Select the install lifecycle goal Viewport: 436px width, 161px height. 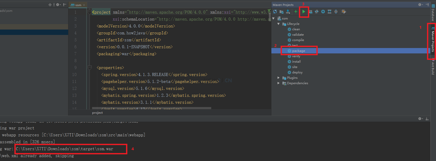tap(296, 62)
